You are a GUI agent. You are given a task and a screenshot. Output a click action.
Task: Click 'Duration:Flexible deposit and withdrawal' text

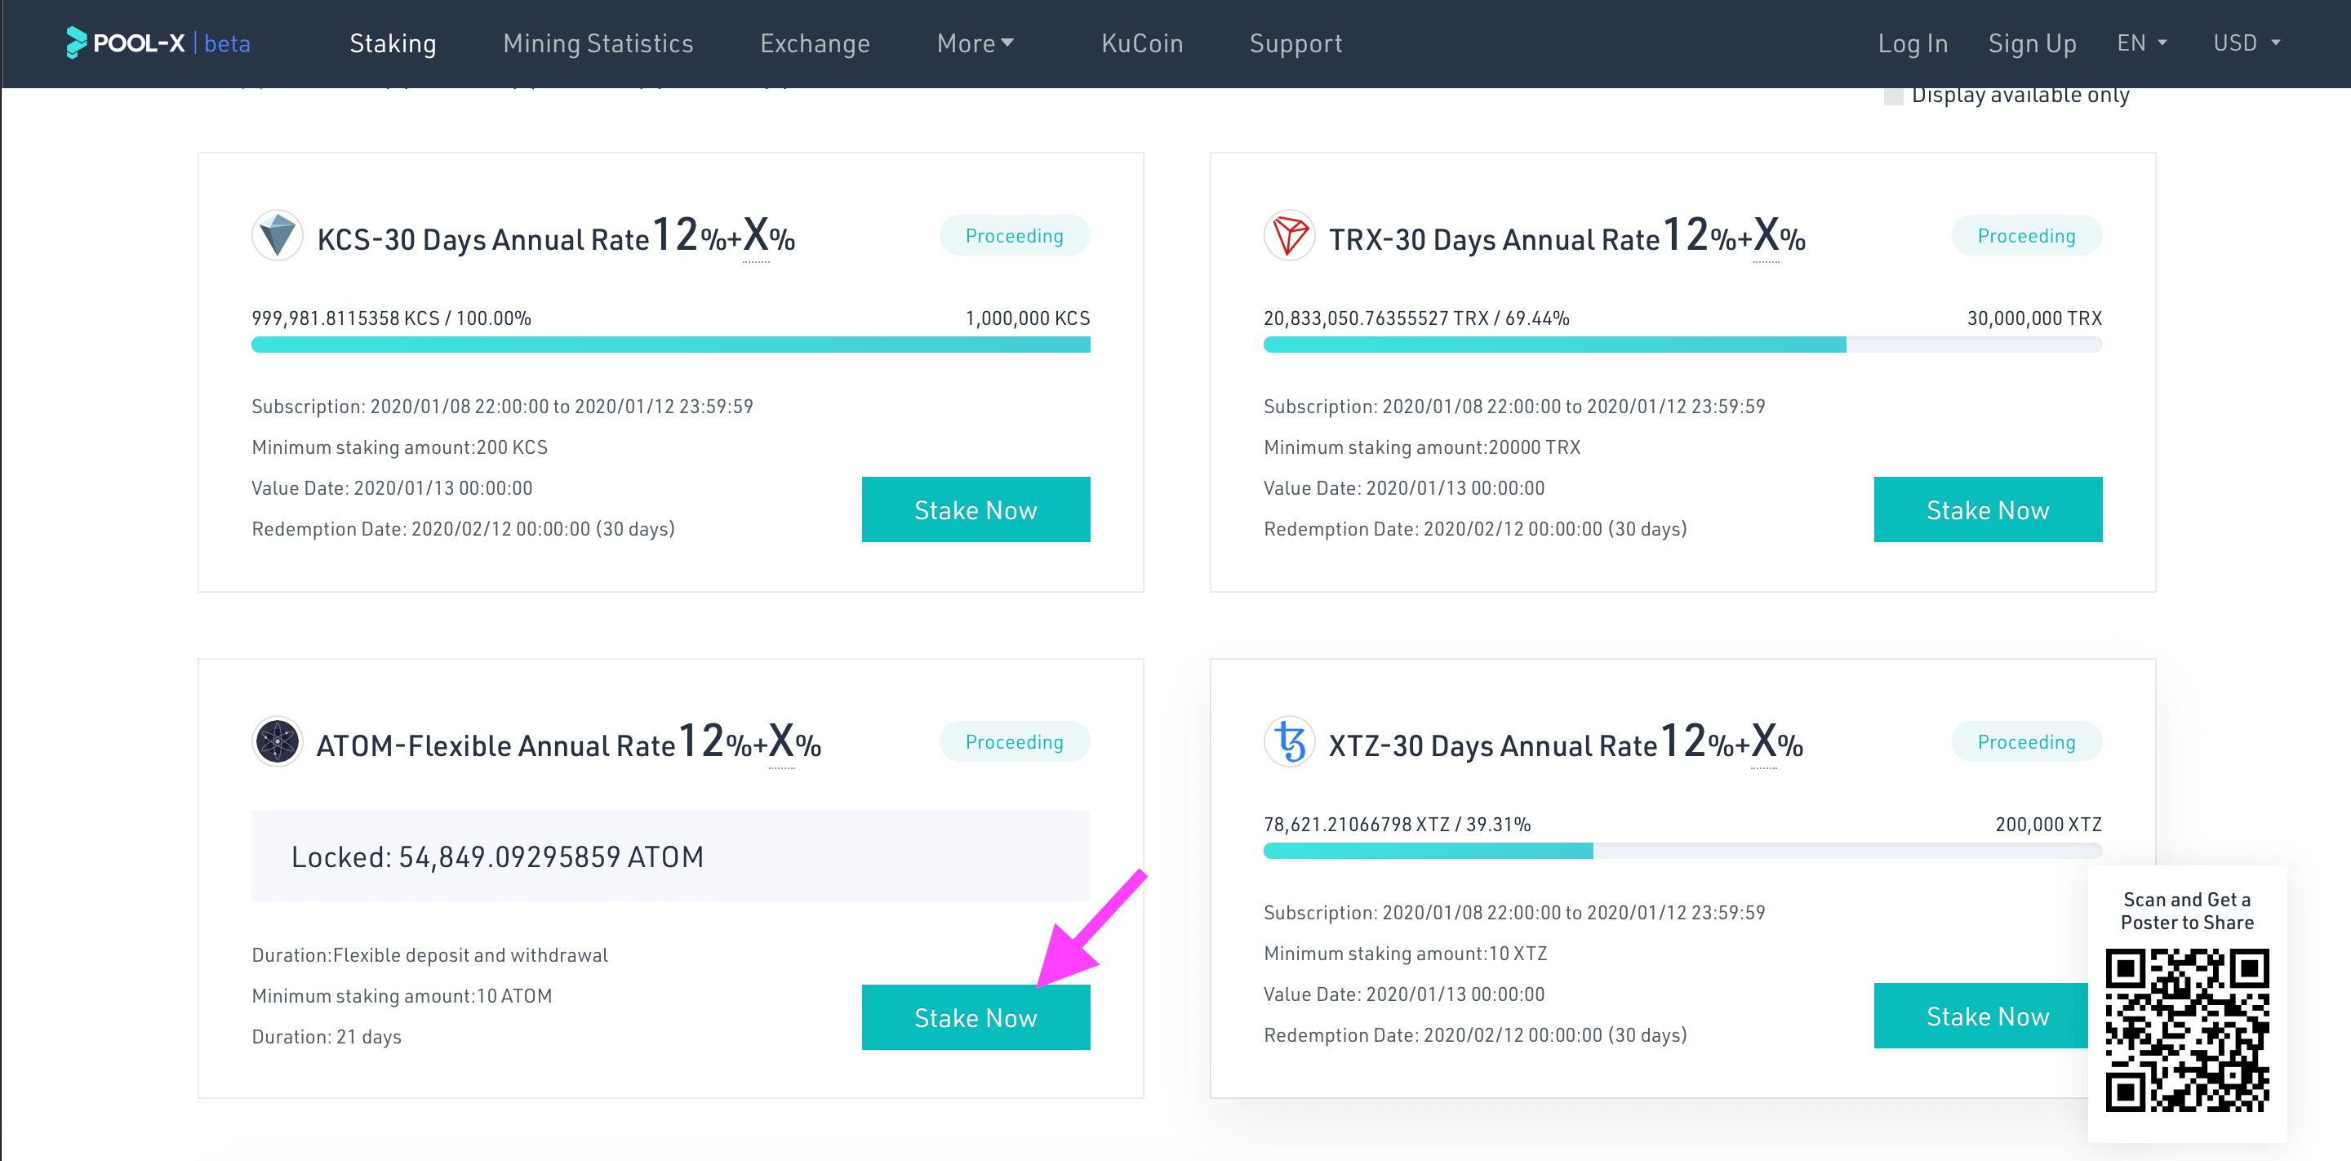(430, 954)
